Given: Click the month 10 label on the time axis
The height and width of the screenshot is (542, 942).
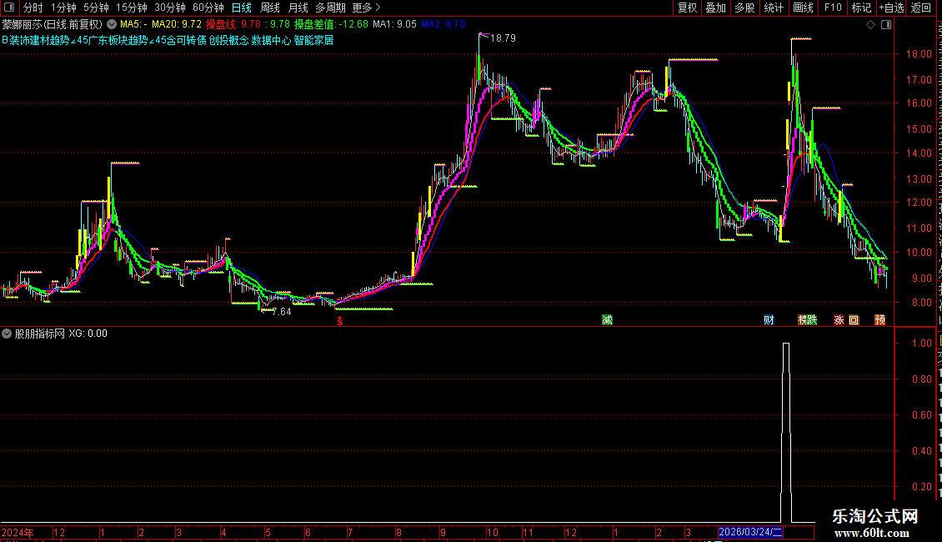Looking at the screenshot, I should click(493, 532).
